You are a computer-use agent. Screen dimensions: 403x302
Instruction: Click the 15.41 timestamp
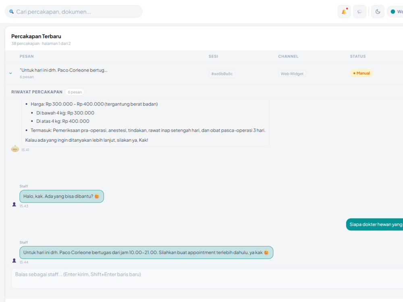pyautogui.click(x=25, y=150)
